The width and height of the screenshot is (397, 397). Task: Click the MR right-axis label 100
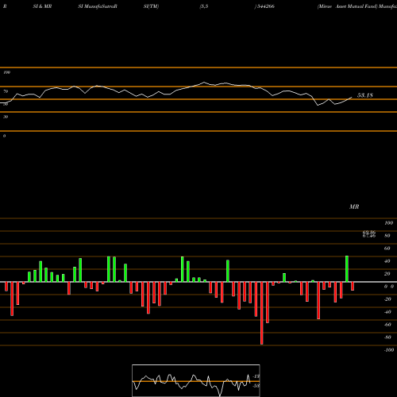(388, 223)
